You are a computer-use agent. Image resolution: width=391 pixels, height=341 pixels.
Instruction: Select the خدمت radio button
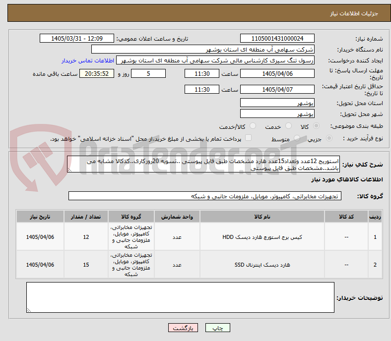point(288,126)
